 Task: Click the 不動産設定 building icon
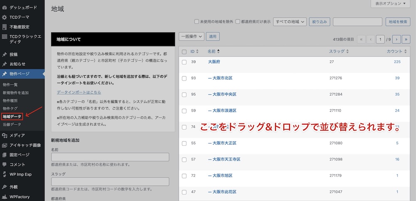pyautogui.click(x=4, y=27)
